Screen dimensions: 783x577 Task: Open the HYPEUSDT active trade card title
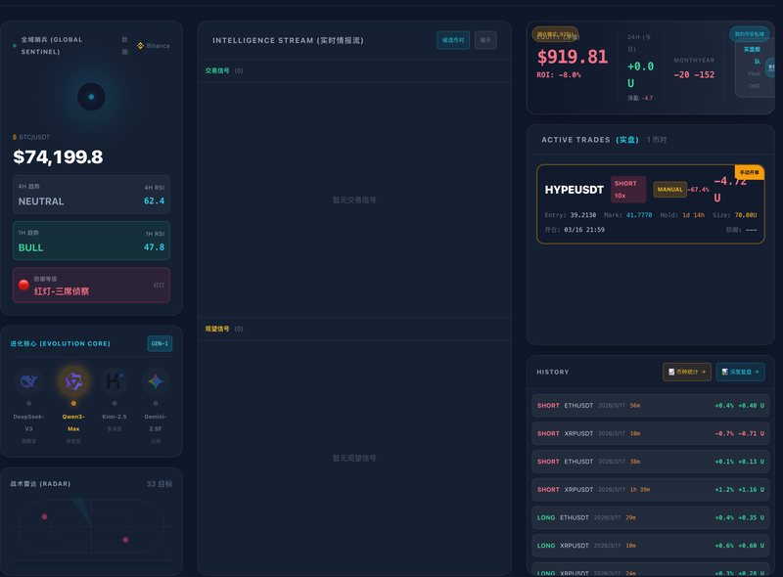click(575, 190)
